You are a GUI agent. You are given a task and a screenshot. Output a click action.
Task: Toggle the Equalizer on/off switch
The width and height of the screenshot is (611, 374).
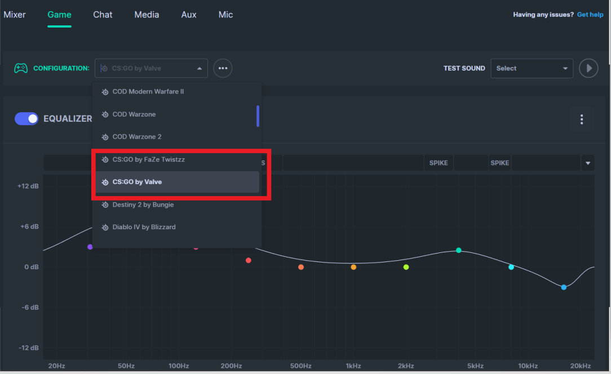(26, 119)
